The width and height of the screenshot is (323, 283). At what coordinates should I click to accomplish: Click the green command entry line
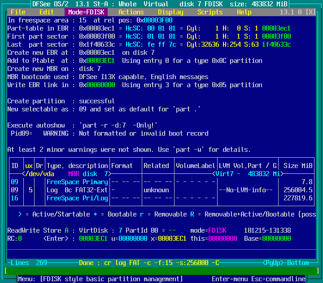pos(161,271)
